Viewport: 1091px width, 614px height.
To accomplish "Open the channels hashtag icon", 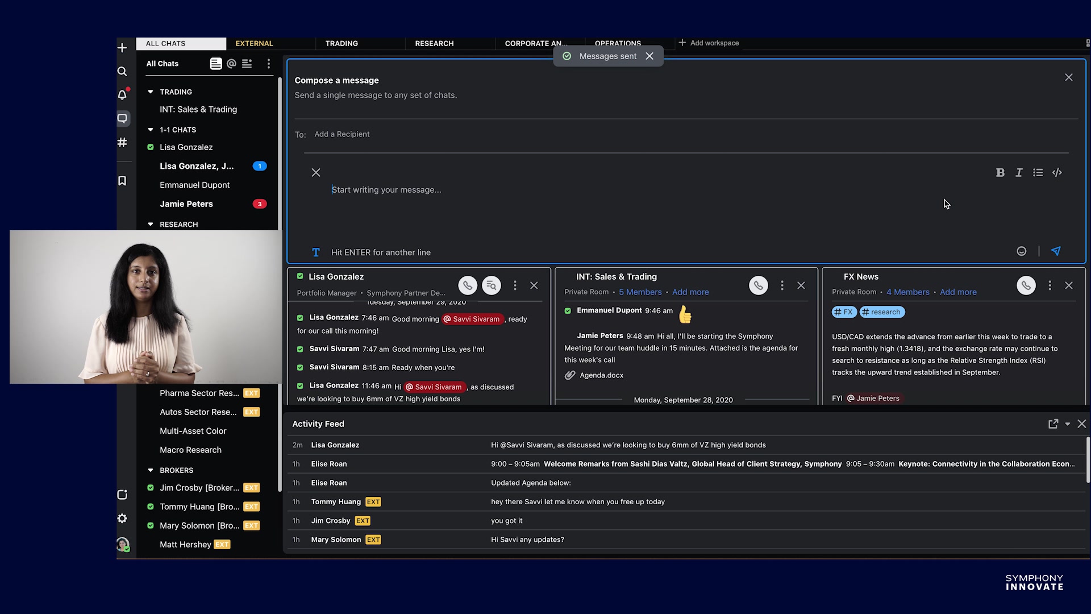I will click(x=122, y=143).
